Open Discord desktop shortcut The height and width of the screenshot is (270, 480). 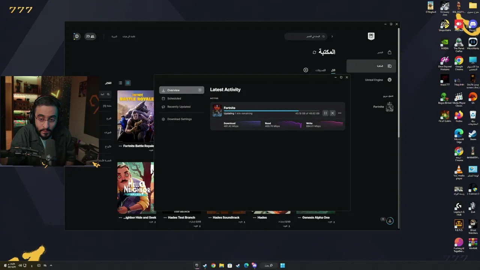click(x=473, y=26)
